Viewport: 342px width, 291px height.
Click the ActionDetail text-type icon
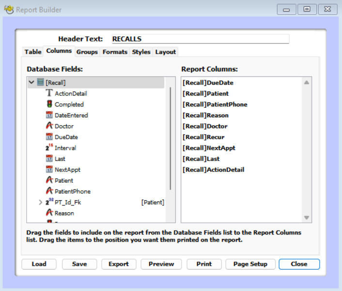click(49, 93)
